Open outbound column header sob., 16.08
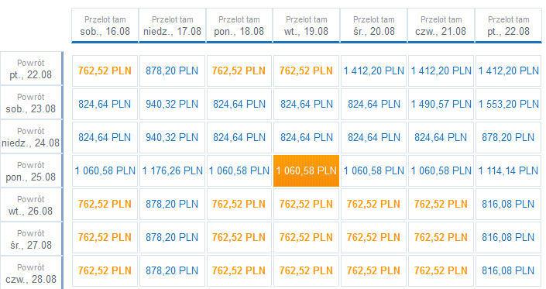This screenshot has height=289, width=546. pyautogui.click(x=105, y=26)
